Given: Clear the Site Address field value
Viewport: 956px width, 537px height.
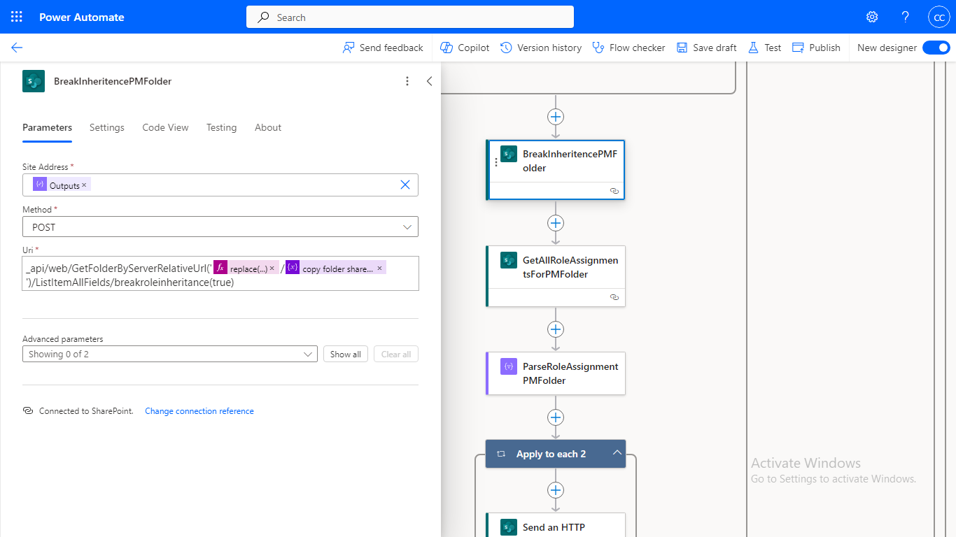Looking at the screenshot, I should (x=405, y=185).
